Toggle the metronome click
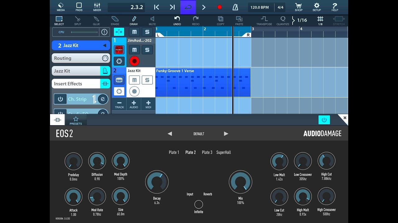This screenshot has height=223, width=398. click(x=235, y=7)
